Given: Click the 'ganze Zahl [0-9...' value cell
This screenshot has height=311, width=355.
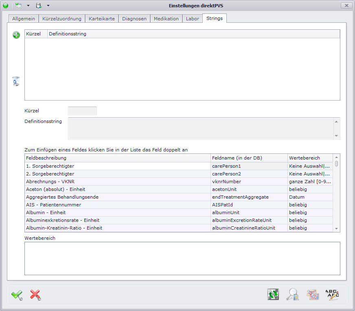Looking at the screenshot, I should pyautogui.click(x=310, y=182).
